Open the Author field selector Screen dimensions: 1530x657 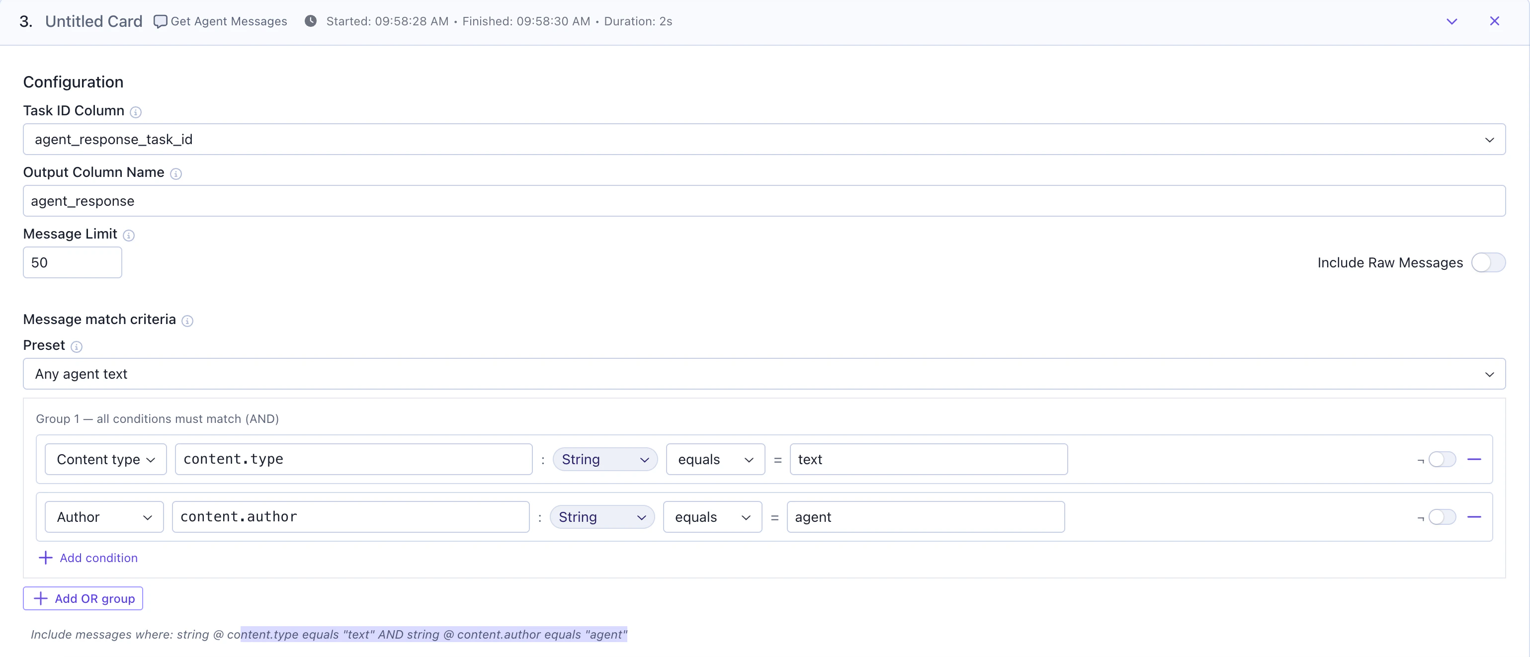(104, 517)
